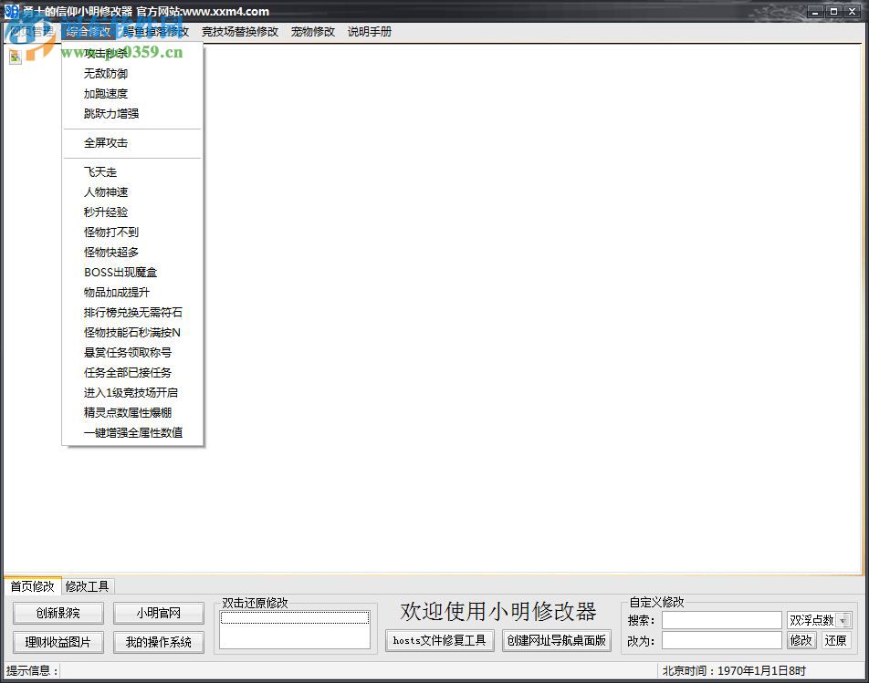Screen dimensions: 869x683
Task: Select 排行榜兑换无需符石
Action: pyautogui.click(x=132, y=312)
